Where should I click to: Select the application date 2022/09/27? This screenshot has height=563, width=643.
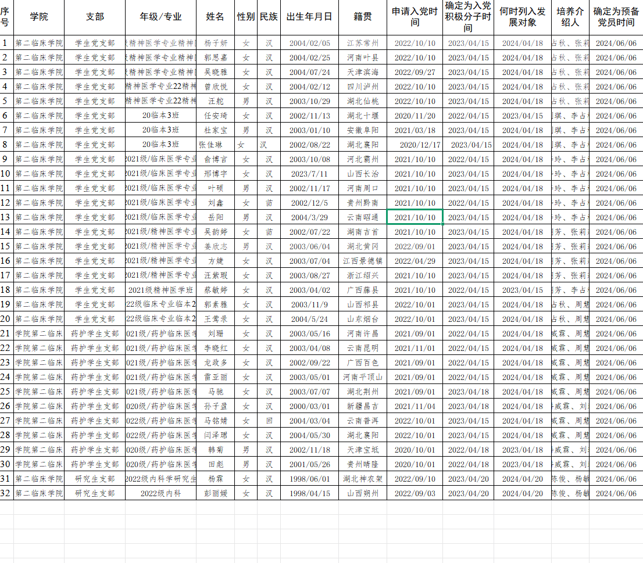[x=415, y=72]
